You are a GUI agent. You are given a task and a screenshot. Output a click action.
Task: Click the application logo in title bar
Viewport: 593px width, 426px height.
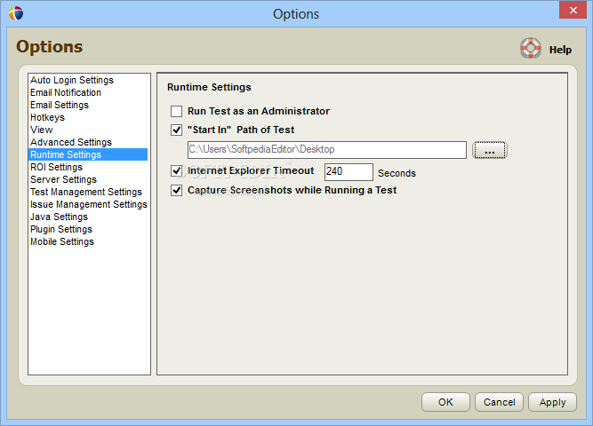(16, 13)
